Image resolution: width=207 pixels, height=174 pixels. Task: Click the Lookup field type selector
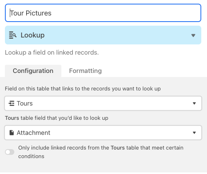[x=103, y=35]
